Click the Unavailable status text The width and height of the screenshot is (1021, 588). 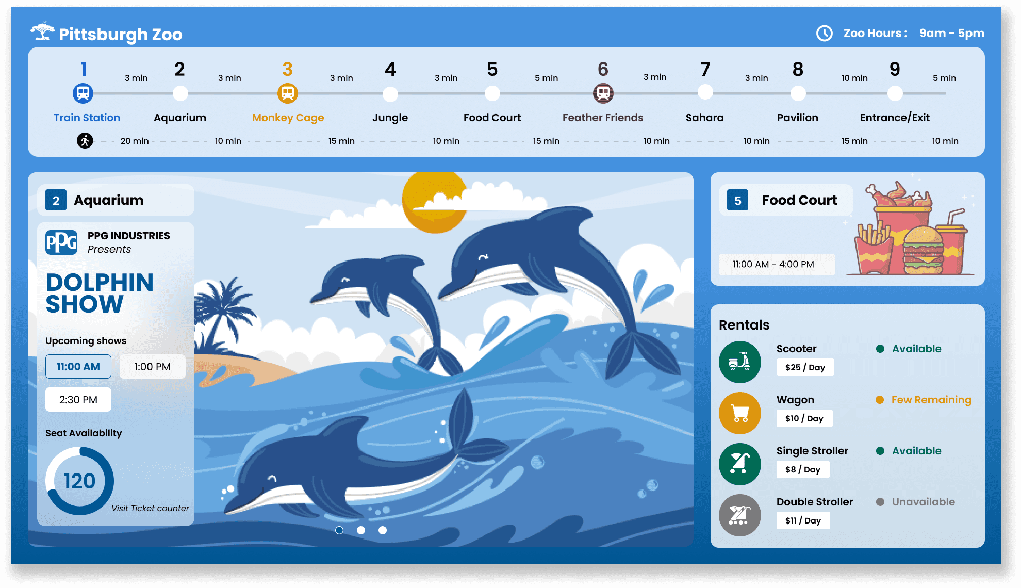click(x=924, y=502)
